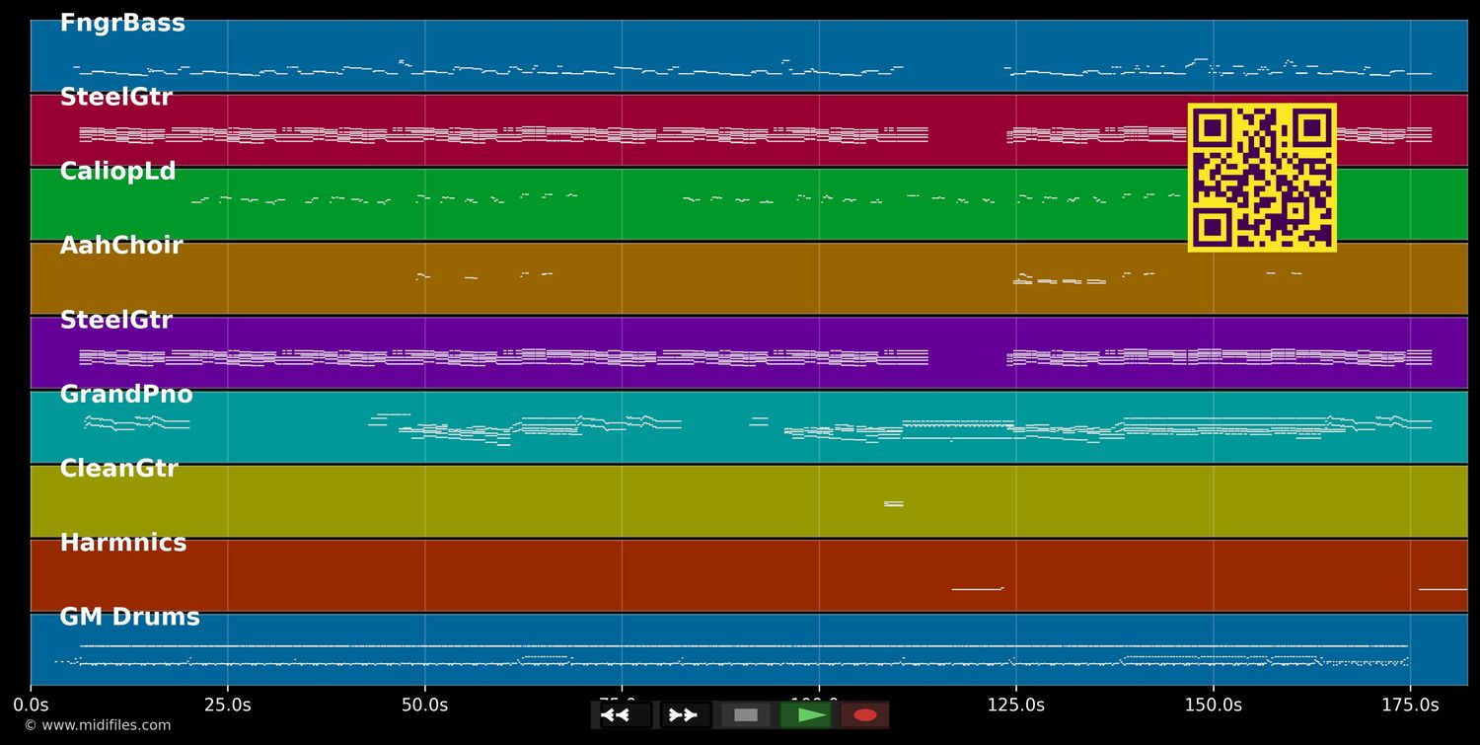This screenshot has width=1480, height=745.
Task: Select the GM Drums track label
Action: [129, 618]
